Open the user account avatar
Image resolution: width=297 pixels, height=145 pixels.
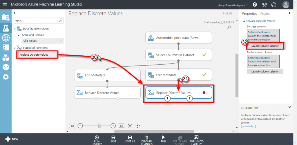point(286,5)
